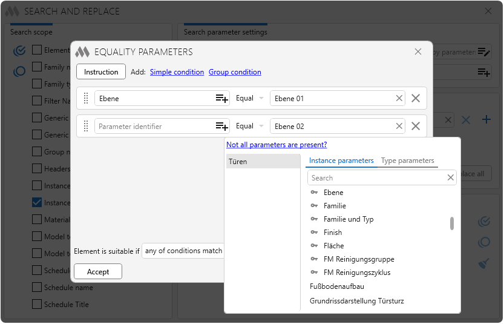Select Fläche from parameter list

(x=333, y=246)
